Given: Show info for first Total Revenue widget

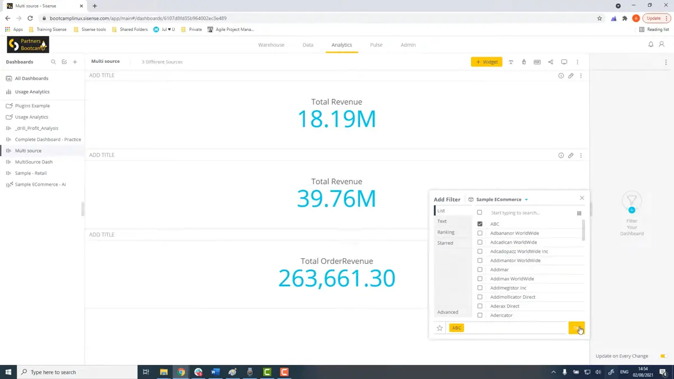Looking at the screenshot, I should pyautogui.click(x=561, y=76).
